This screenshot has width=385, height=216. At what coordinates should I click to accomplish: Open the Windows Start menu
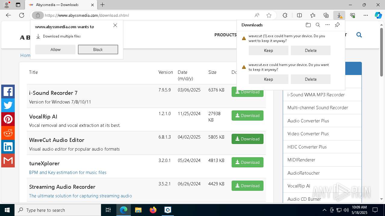tap(7, 210)
